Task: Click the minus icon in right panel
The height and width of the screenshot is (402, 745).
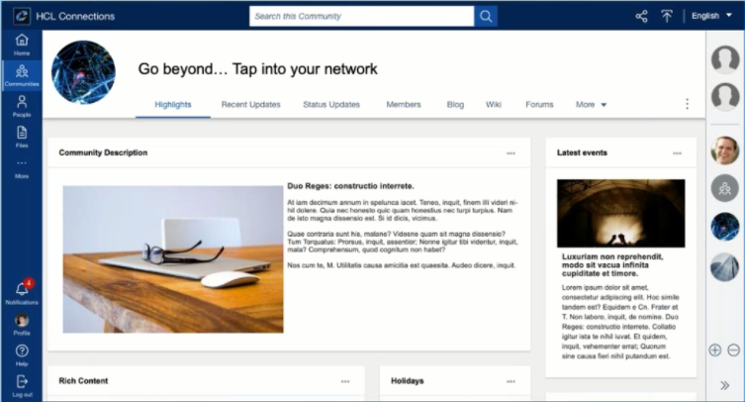Action: [x=733, y=351]
